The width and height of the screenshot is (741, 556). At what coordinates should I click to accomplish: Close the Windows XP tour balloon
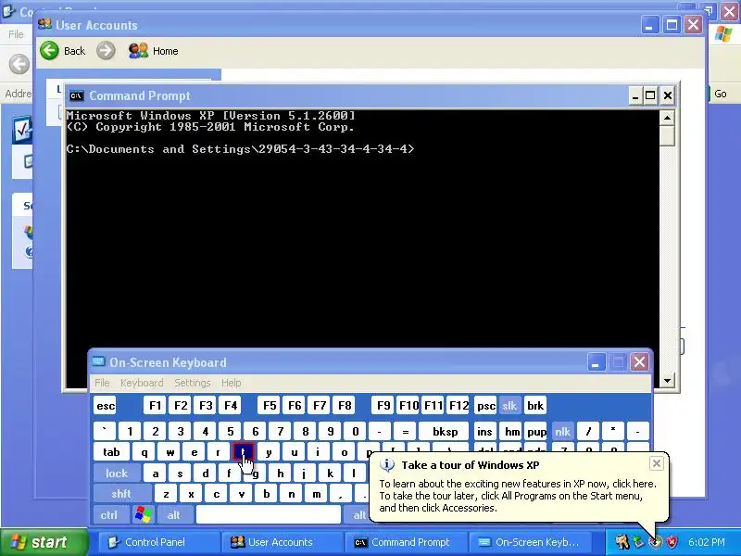(657, 463)
